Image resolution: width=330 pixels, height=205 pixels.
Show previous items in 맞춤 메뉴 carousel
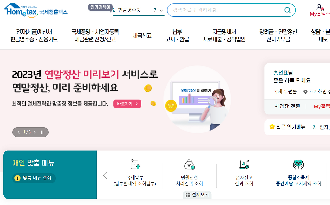click(x=105, y=175)
